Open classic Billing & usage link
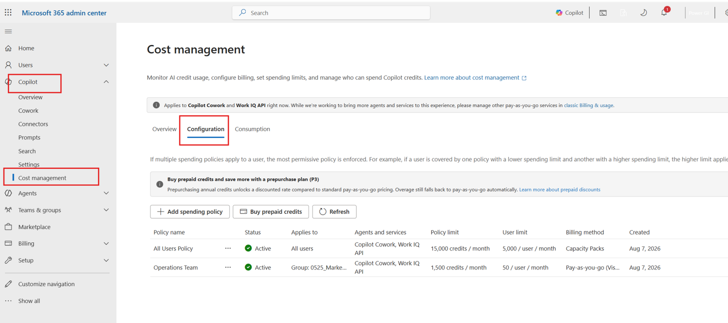 [x=589, y=105]
